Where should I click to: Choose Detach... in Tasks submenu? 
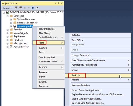point(98,35)
